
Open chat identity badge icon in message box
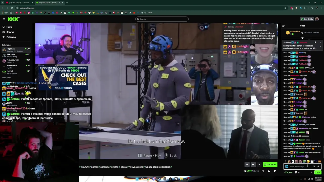287,166
